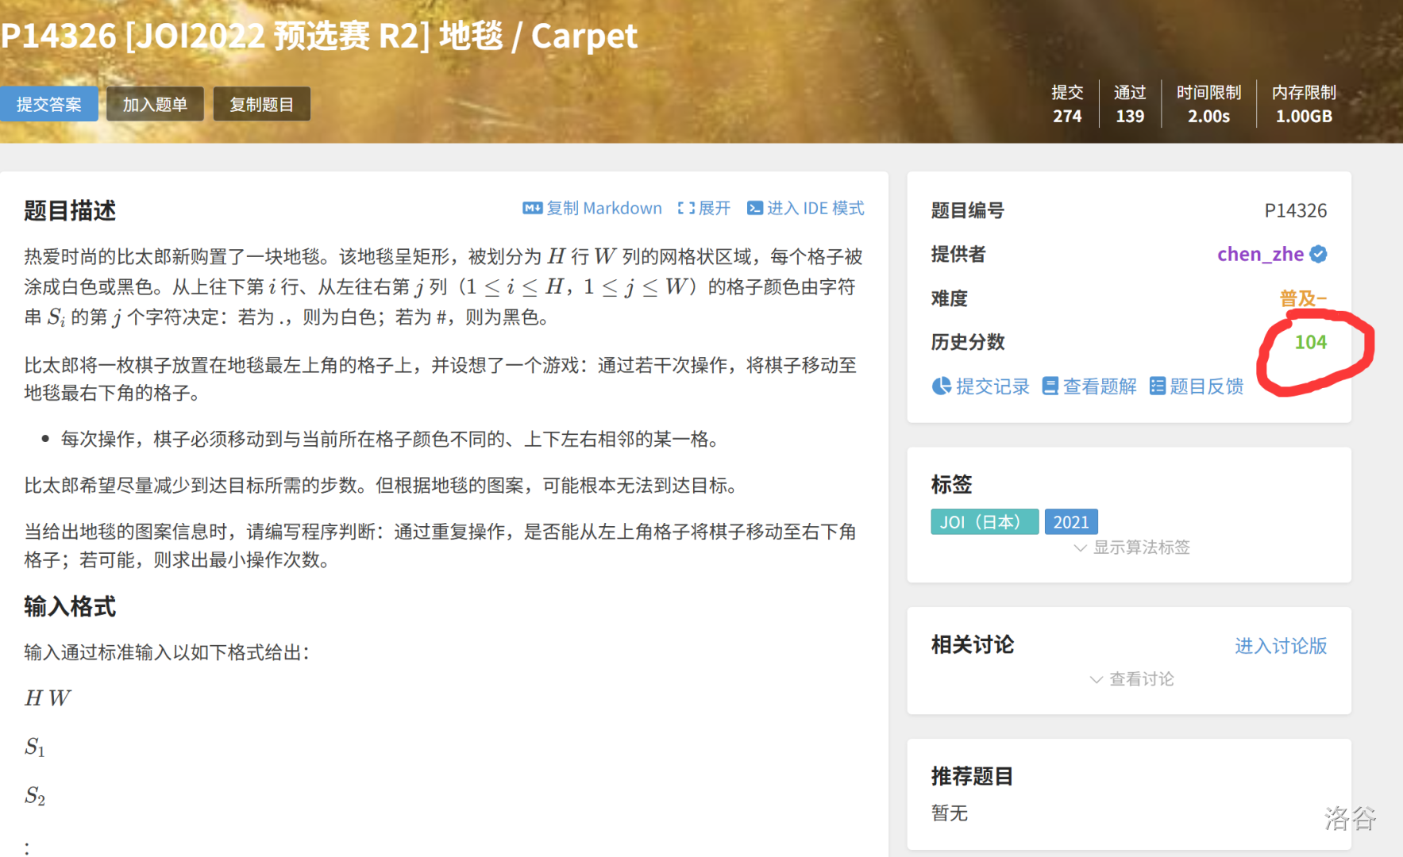Click the 普及− difficulty label
Viewport: 1403px width, 857px height.
[x=1302, y=298]
